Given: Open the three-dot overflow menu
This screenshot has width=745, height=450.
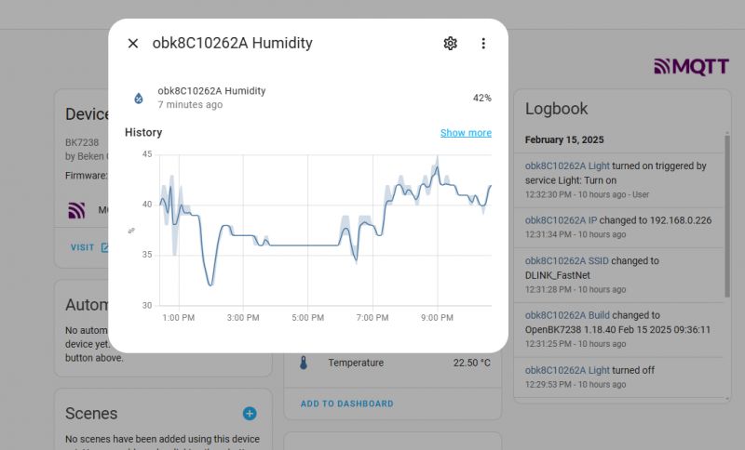Looking at the screenshot, I should [x=483, y=43].
